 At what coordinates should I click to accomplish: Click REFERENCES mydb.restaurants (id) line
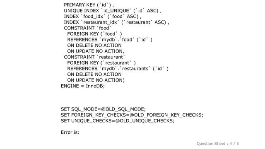[x=118, y=69]
